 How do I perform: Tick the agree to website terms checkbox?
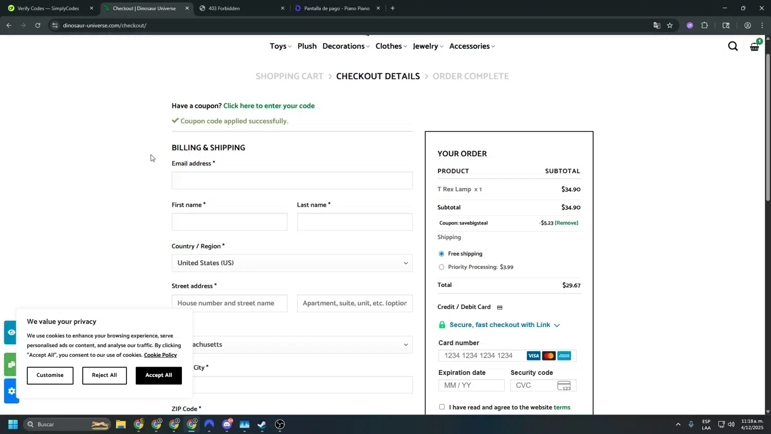pyautogui.click(x=442, y=407)
